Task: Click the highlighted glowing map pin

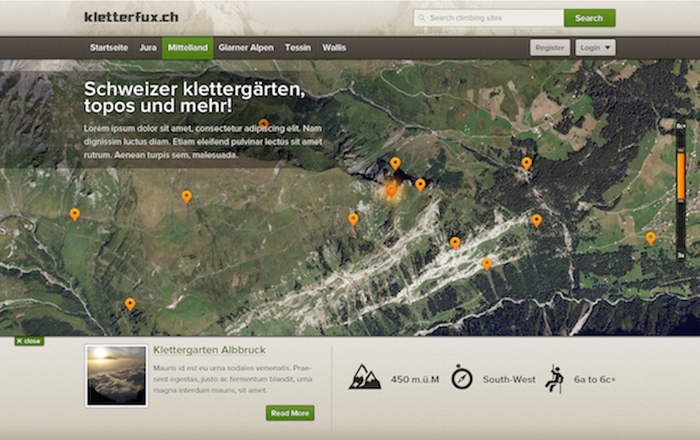Action: tap(391, 191)
